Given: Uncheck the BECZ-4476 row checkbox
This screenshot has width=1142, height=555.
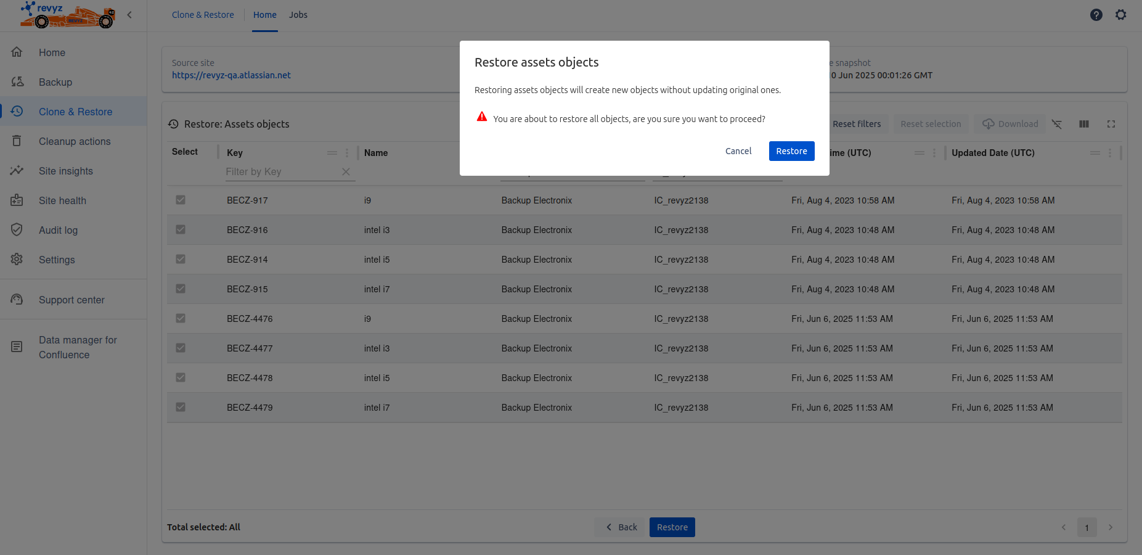Looking at the screenshot, I should 181,318.
